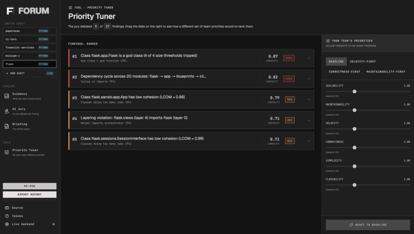Click Reset to Baseline button
Image resolution: width=414 pixels, height=234 pixels.
pyautogui.click(x=368, y=225)
